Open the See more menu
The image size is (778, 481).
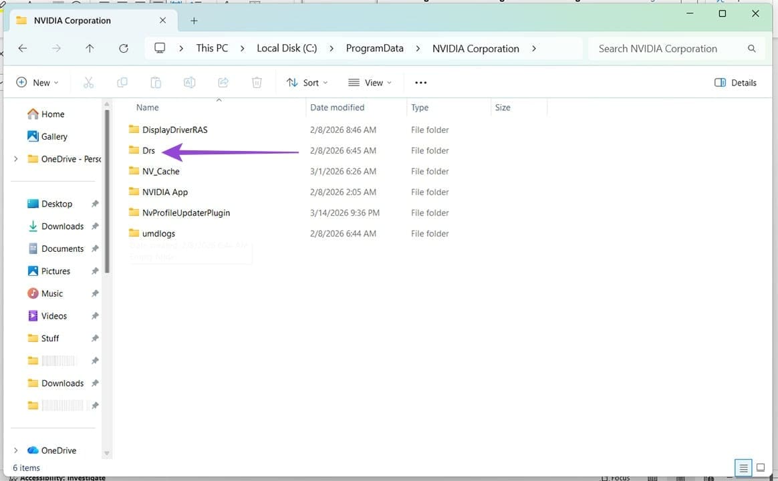click(x=420, y=82)
